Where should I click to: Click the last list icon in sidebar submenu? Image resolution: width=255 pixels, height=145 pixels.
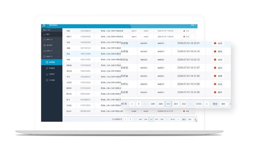(47, 80)
